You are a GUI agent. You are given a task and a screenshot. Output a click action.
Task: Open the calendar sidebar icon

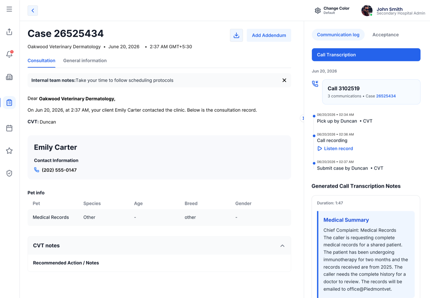click(9, 128)
